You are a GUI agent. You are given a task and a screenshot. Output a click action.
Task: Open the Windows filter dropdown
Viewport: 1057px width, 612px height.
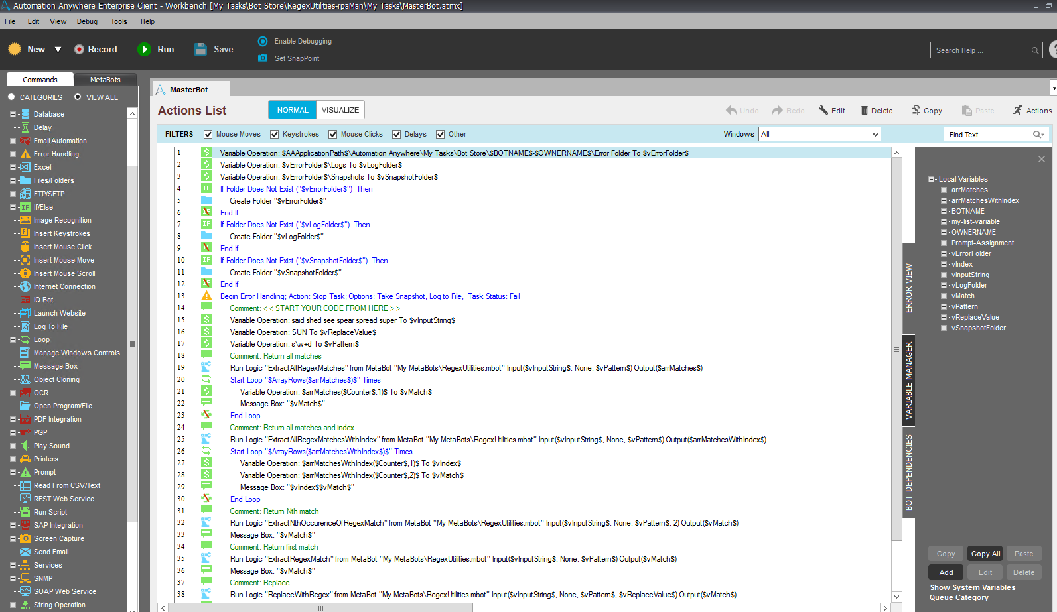819,134
